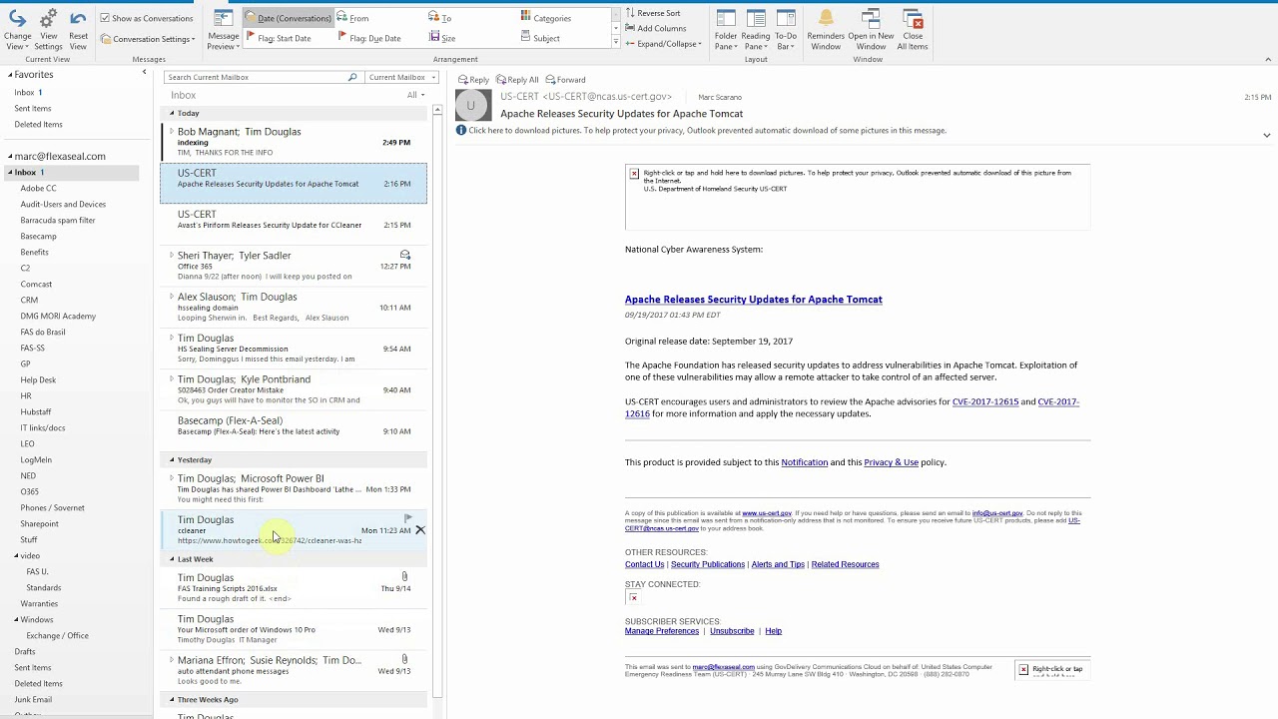Open the Message Preview options
The height and width of the screenshot is (719, 1278).
(223, 30)
